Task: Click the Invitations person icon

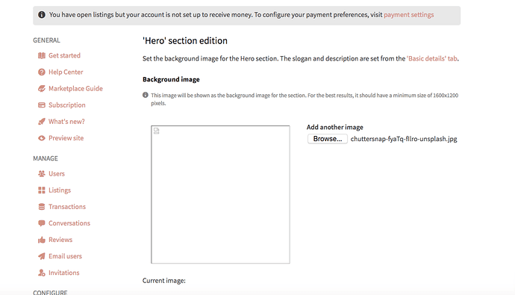Action: click(41, 273)
